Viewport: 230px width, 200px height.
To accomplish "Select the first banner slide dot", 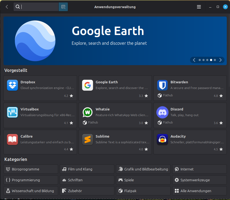I will (200, 60).
